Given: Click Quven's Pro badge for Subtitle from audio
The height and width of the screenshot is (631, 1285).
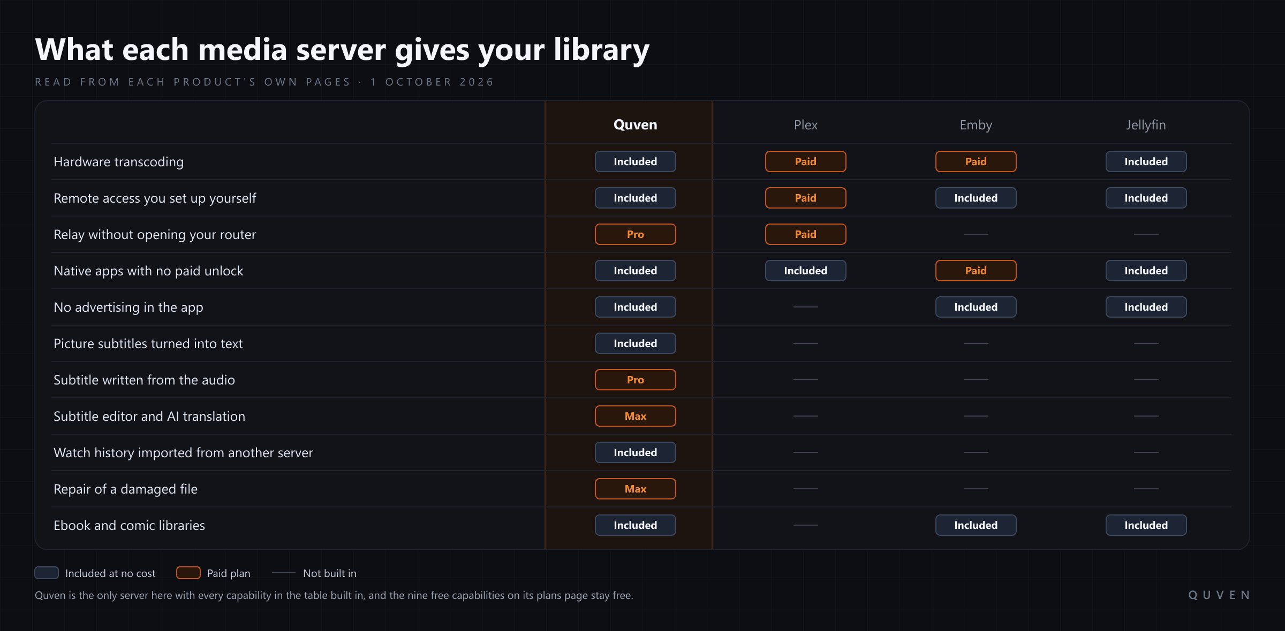Looking at the screenshot, I should pos(635,380).
